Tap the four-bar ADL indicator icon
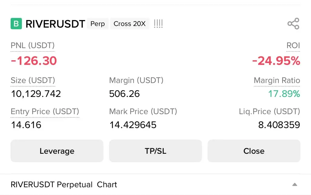311x195 pixels. click(158, 24)
